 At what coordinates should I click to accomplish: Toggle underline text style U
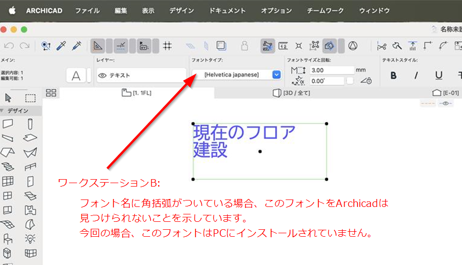[439, 75]
